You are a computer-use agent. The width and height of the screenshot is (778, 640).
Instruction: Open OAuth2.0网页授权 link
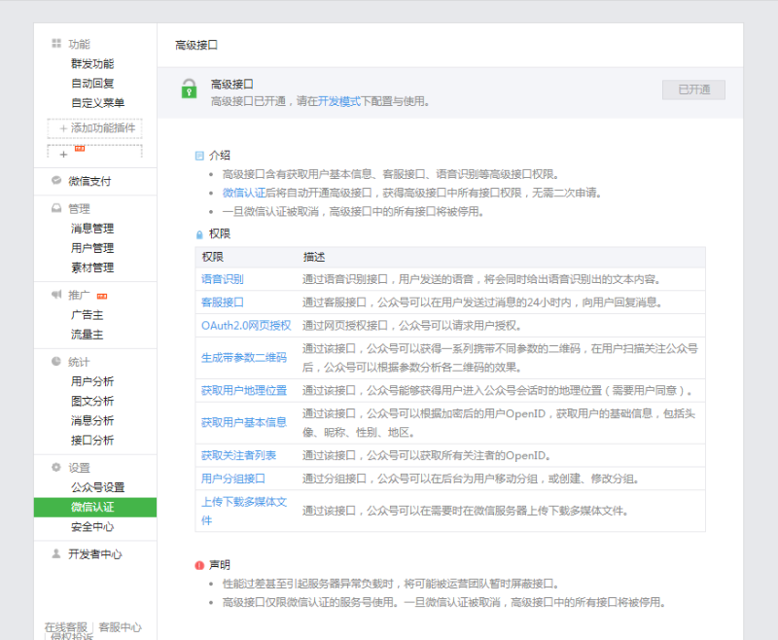tap(246, 326)
